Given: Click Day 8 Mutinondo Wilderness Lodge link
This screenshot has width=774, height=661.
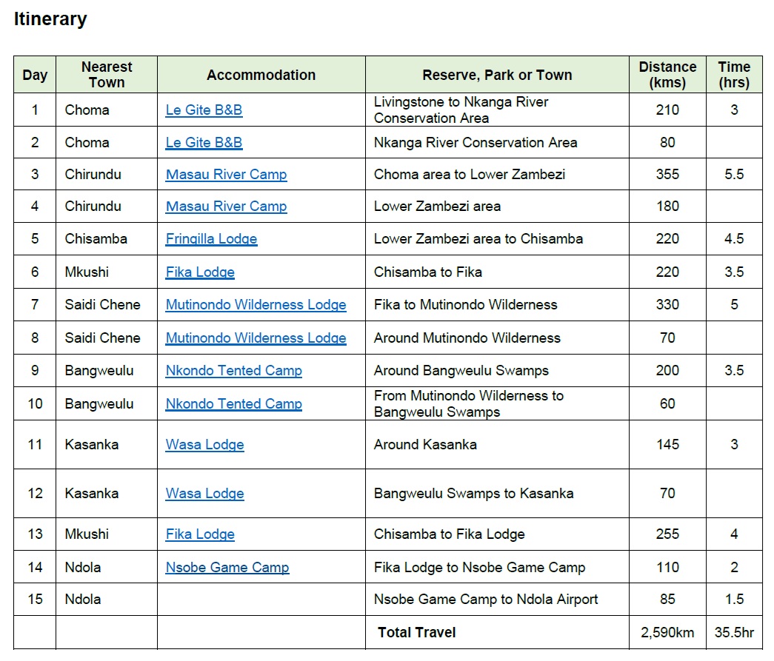Looking at the screenshot, I should 256,338.
